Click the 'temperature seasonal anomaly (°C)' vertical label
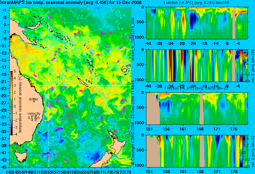Screen dimensions: 255x174 click(x=20, y=103)
